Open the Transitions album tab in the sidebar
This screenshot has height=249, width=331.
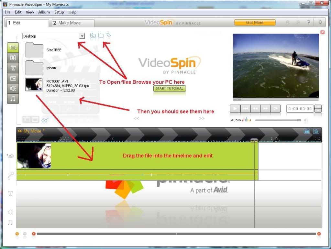coord(13,58)
